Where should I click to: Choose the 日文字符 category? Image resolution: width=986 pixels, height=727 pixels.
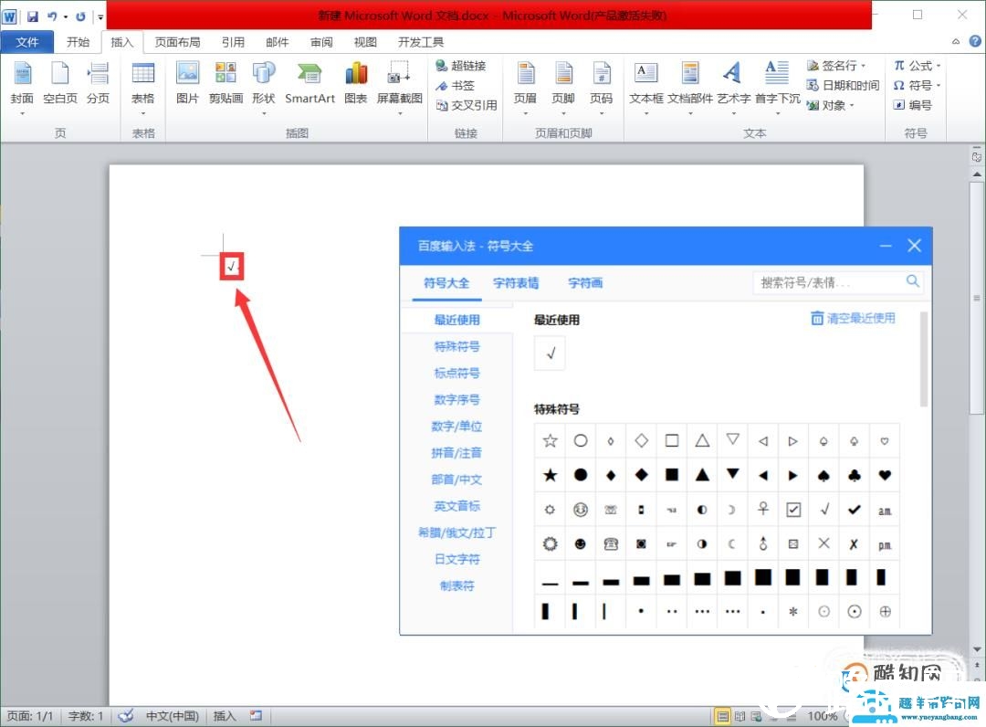click(457, 559)
